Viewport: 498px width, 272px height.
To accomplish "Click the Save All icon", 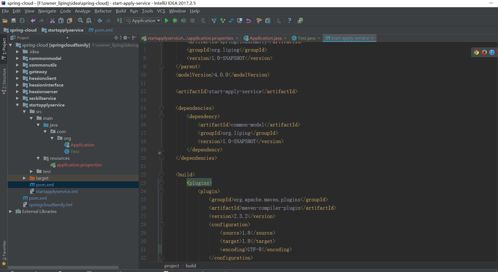I will click(x=13, y=21).
